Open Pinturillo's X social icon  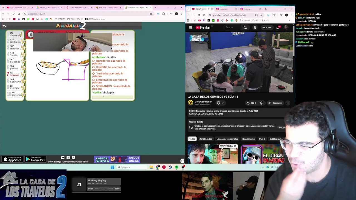coord(73,158)
